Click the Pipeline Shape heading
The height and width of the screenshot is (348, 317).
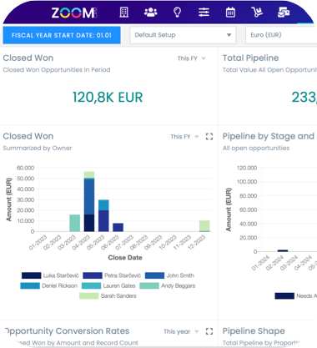[x=254, y=330]
